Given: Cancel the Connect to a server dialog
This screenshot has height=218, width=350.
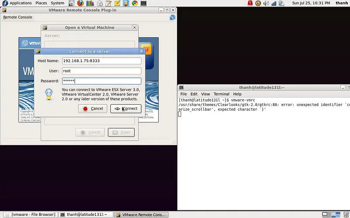Looking at the screenshot, I should tap(93, 109).
